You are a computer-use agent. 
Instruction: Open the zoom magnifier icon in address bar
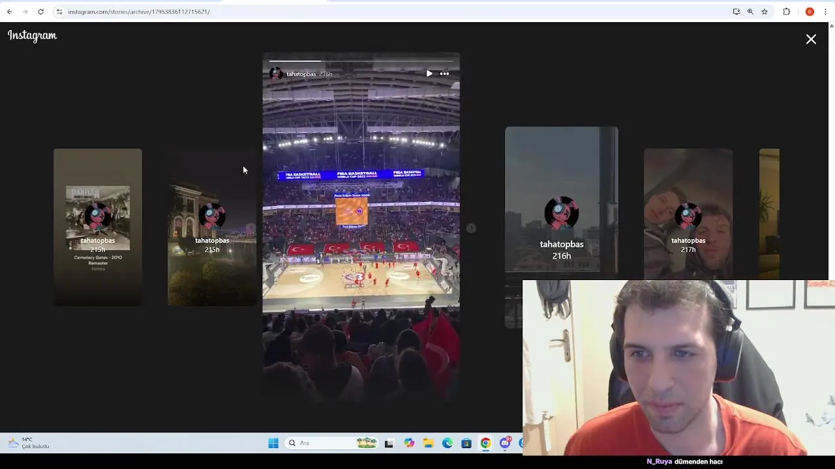click(750, 12)
